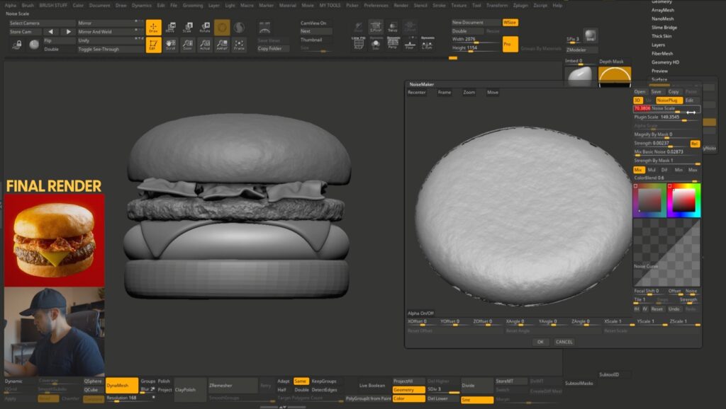Screen dimensions: 726x409
Task: Collapse the Surface subpalette
Action: click(659, 79)
